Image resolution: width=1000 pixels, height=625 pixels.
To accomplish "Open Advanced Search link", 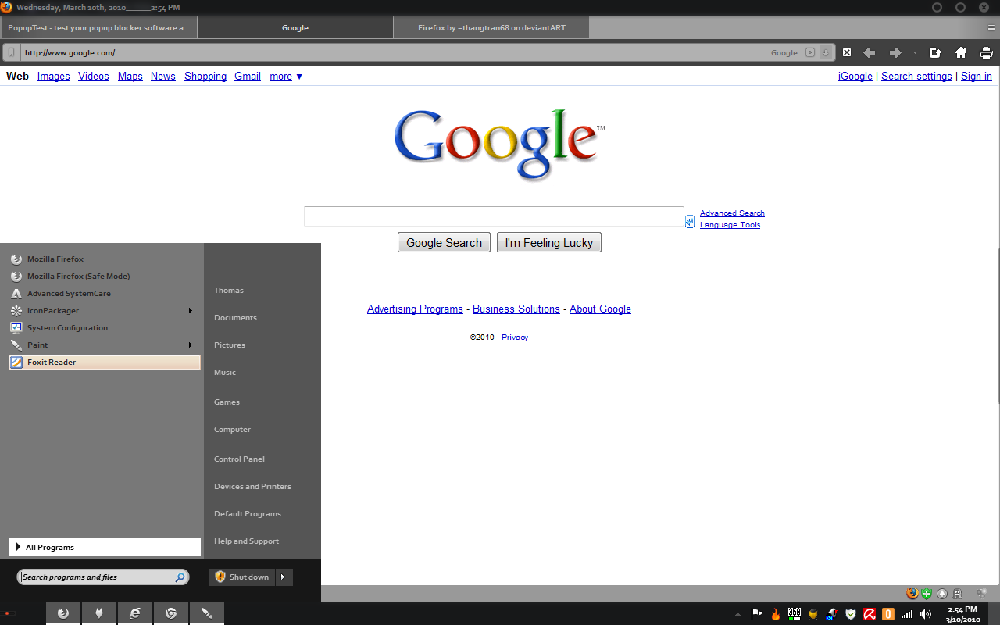I will click(732, 212).
